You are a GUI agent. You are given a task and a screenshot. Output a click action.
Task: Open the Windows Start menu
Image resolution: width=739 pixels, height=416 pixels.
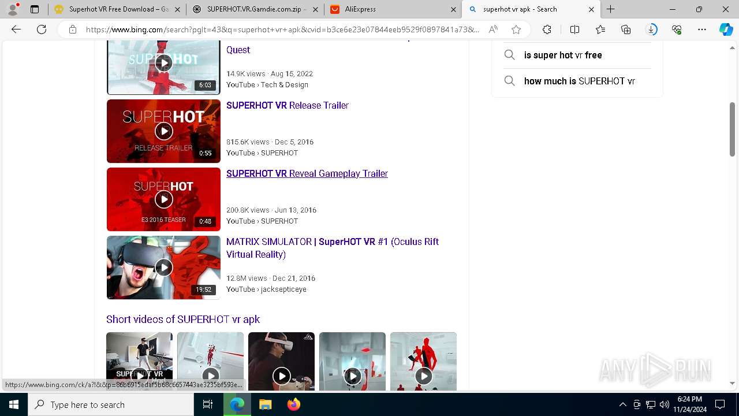pos(14,404)
